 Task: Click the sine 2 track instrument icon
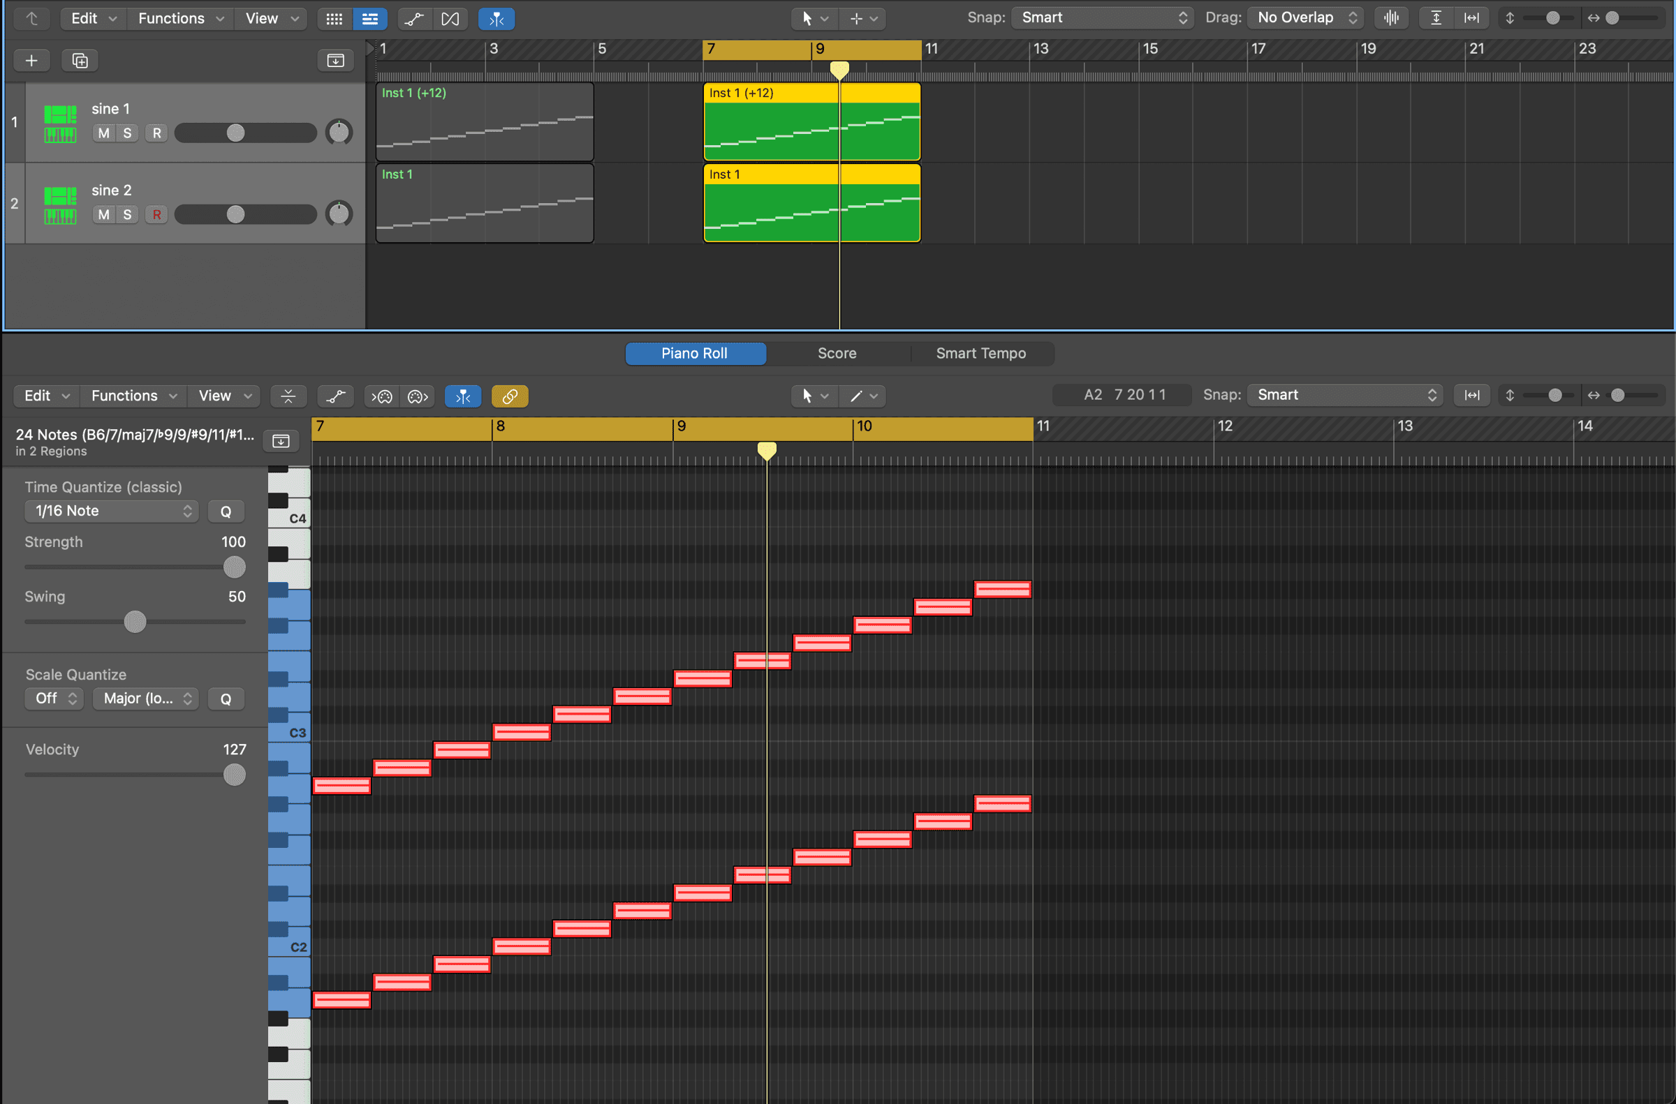(x=60, y=205)
